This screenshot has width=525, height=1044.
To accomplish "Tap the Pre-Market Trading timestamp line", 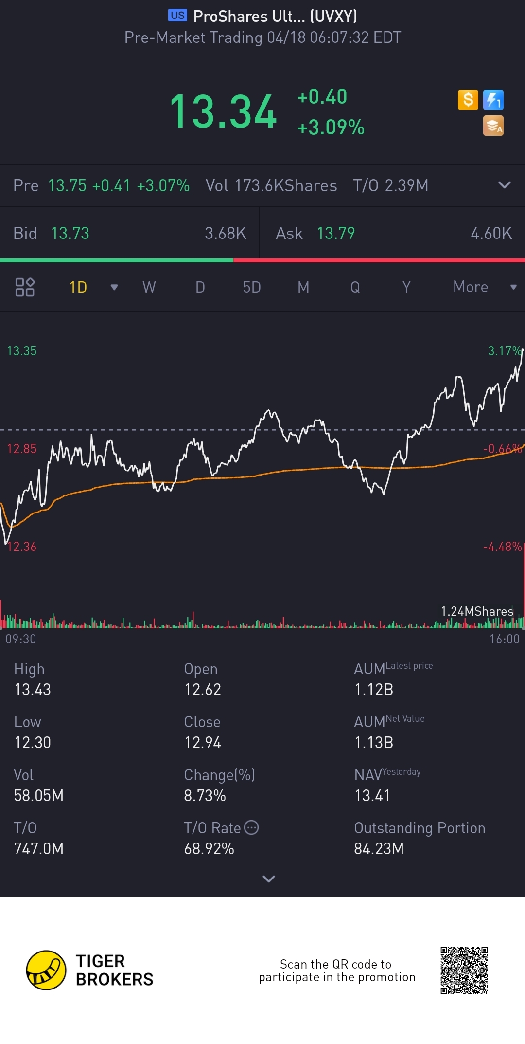I will (262, 37).
